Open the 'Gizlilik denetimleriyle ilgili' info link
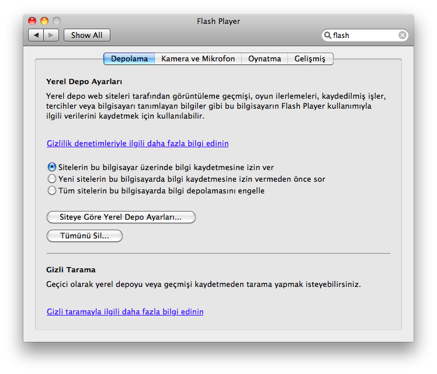 [137, 143]
